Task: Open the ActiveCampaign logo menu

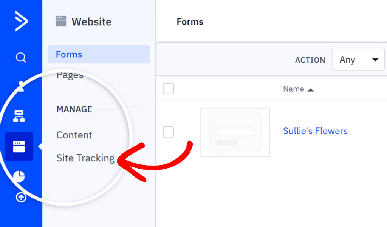Action: click(21, 21)
